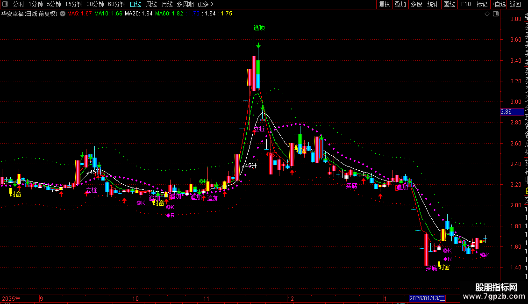Click the 1.40 price axis label
This screenshot has width=528, height=304.
tap(516, 267)
